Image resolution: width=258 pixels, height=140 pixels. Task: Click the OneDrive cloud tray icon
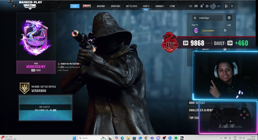pos(226,138)
